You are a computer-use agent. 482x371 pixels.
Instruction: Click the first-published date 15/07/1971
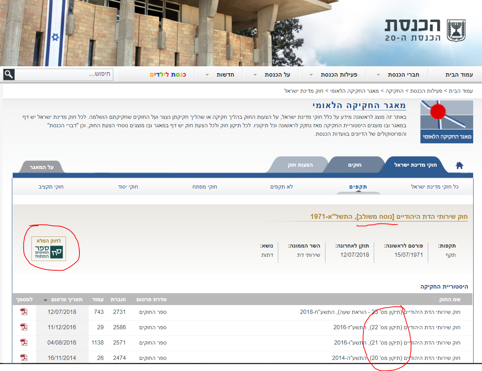point(409,255)
